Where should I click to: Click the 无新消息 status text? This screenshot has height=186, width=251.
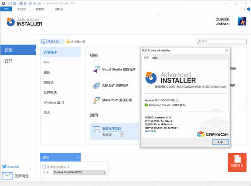pos(22,176)
